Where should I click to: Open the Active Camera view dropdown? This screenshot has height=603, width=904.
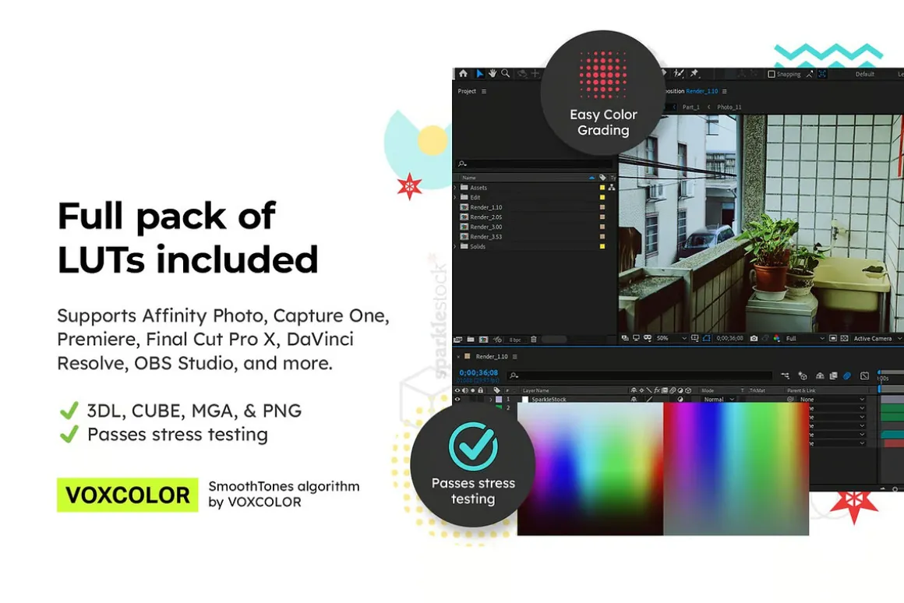[876, 338]
